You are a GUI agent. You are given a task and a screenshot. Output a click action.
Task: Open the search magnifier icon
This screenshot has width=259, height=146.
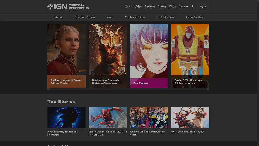(x=192, y=6)
